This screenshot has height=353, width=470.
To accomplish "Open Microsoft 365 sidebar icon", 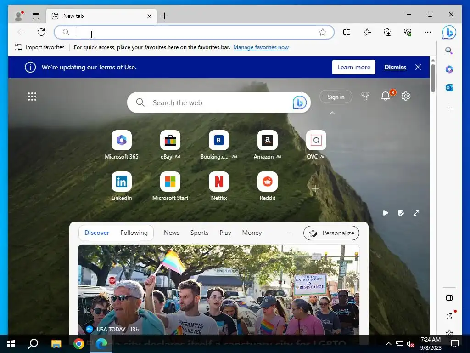I will click(449, 69).
